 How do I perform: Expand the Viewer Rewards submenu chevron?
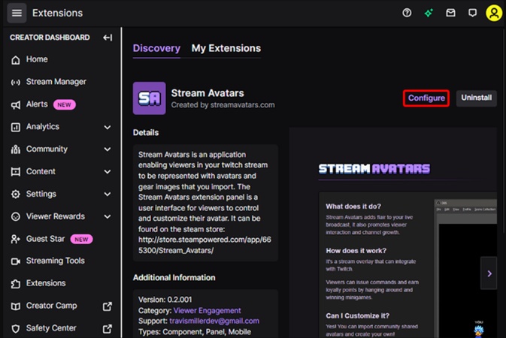[108, 217]
